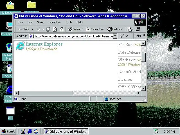This screenshot has height=135, width=180.
Task: Select Old versions of Windo... taskbar button
Action: (66, 131)
